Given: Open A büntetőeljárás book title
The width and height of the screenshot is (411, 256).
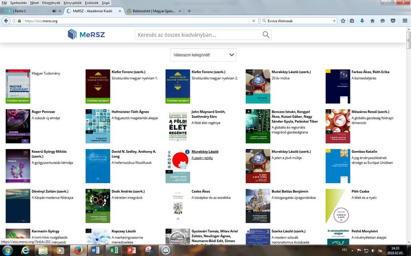Looking at the screenshot, I should pyautogui.click(x=364, y=78).
